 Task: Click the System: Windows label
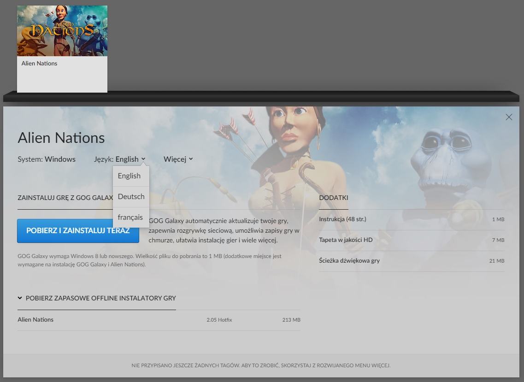click(x=47, y=159)
